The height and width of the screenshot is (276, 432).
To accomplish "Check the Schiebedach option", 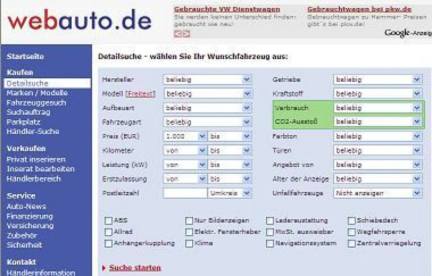I will tap(352, 220).
